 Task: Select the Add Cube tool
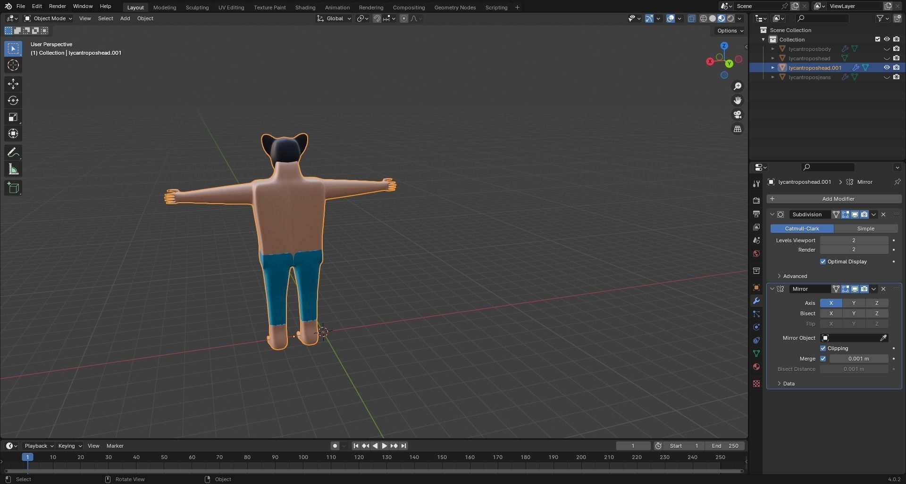[13, 188]
